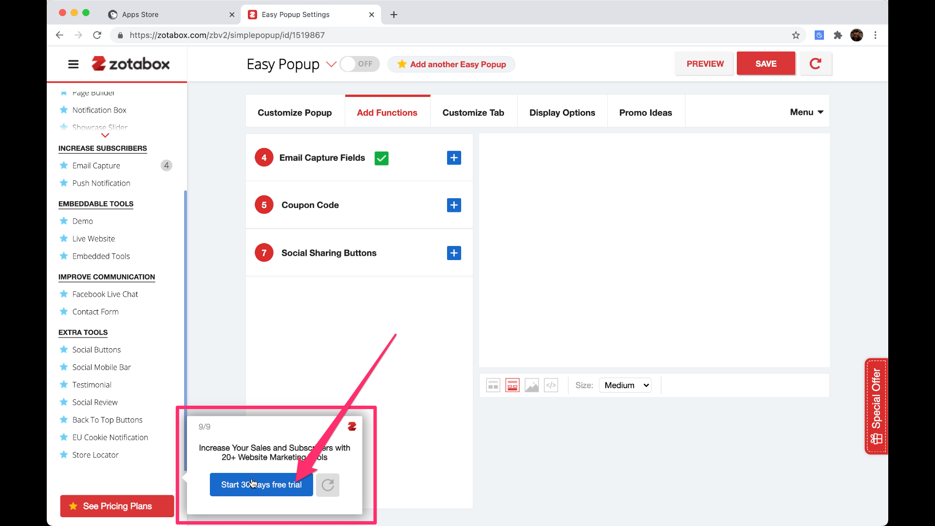Open the popup PREVIEW
Image resolution: width=935 pixels, height=526 pixels.
pyautogui.click(x=705, y=63)
